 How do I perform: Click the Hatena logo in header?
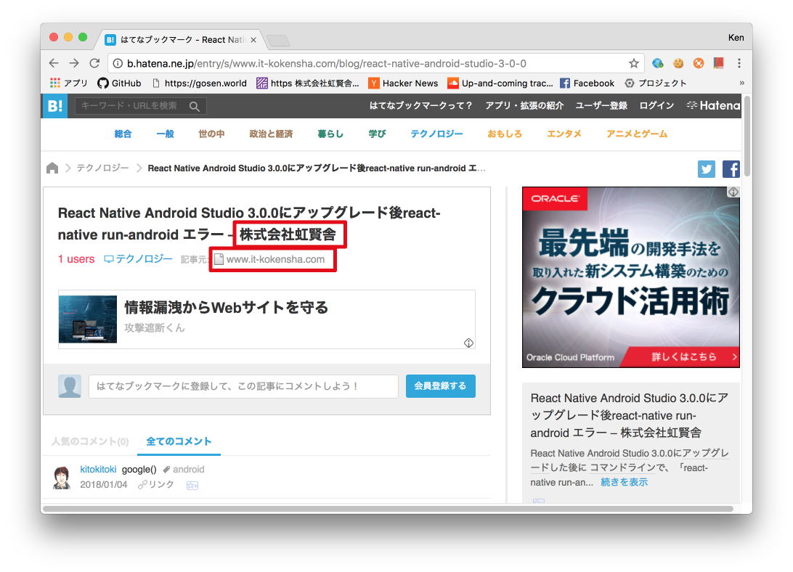pyautogui.click(x=714, y=105)
